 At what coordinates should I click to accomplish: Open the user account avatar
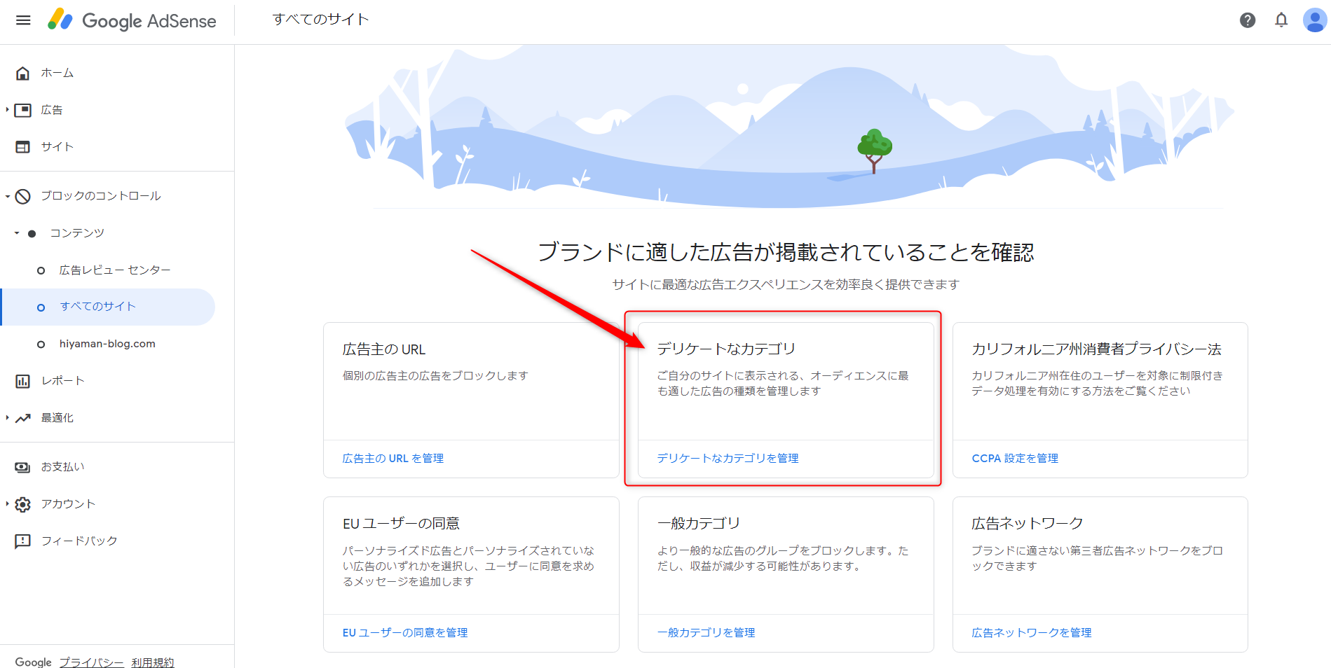[1313, 20]
